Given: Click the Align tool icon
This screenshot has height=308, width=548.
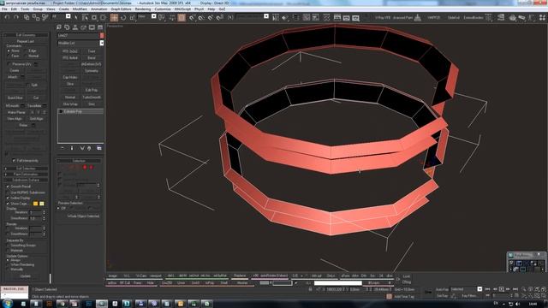Looking at the screenshot, I should [x=285, y=17].
